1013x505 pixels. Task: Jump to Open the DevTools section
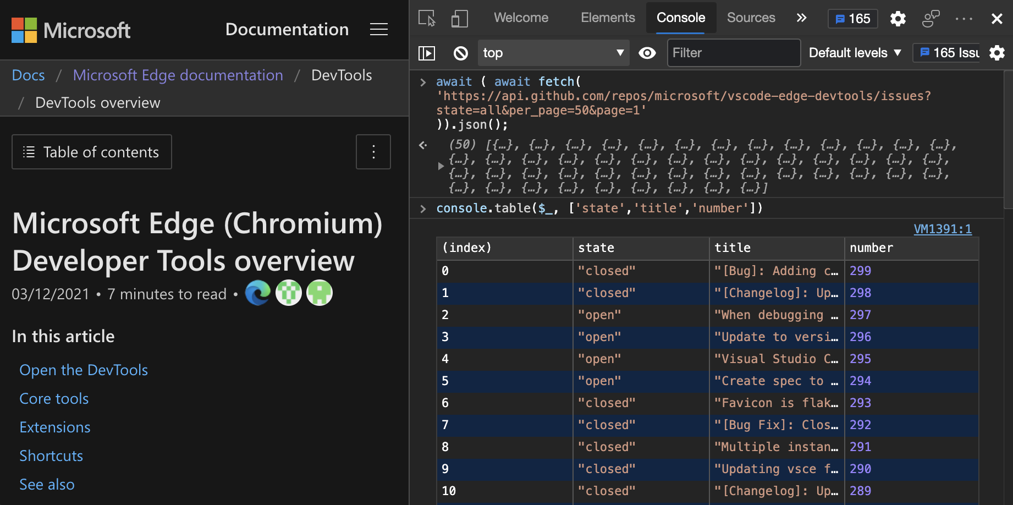point(84,370)
